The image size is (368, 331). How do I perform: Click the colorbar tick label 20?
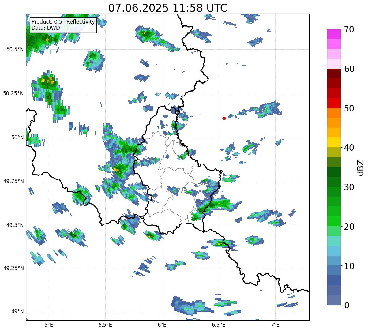(x=349, y=227)
